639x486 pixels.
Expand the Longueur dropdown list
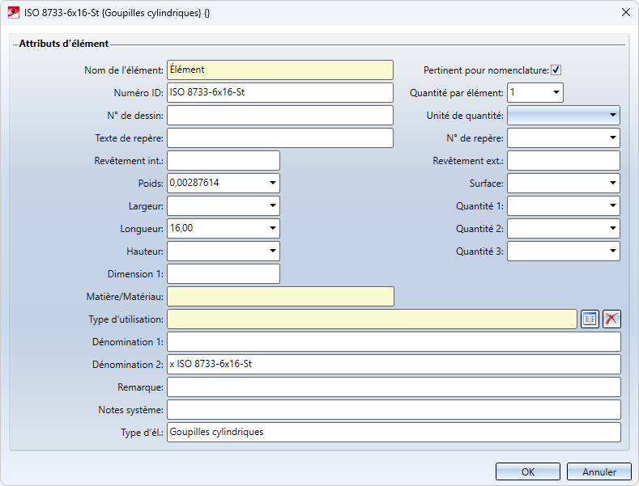272,229
